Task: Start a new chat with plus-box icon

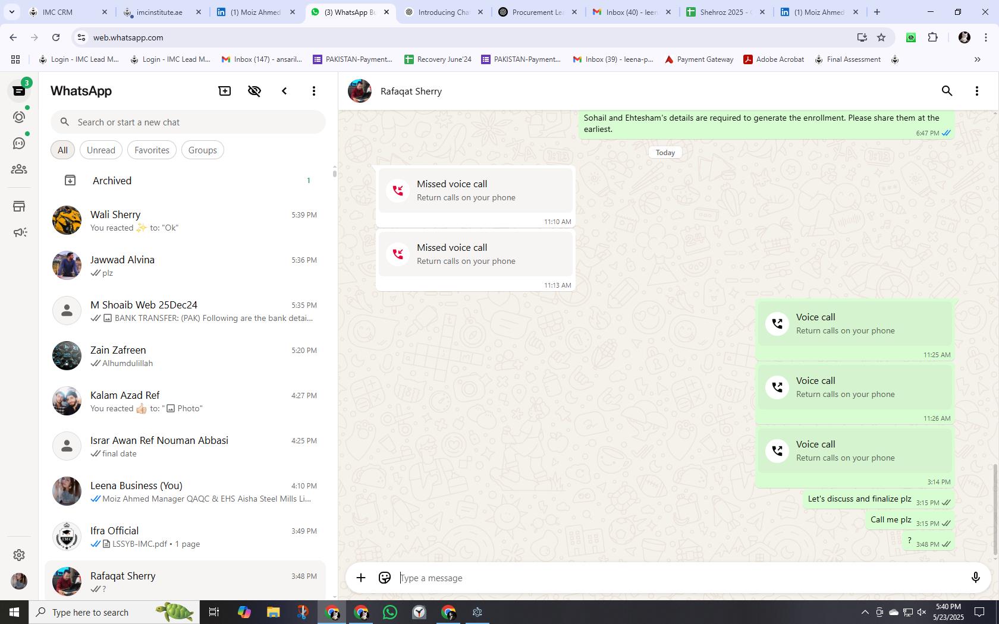Action: [x=225, y=91]
